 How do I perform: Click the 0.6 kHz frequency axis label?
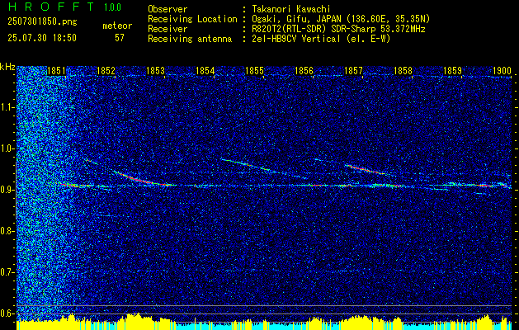pos(7,313)
